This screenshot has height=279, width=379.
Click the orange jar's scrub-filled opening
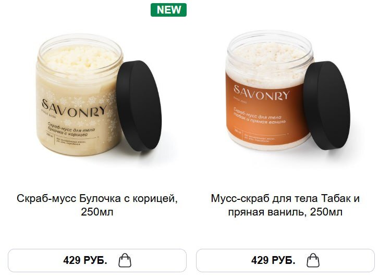pyautogui.click(x=270, y=53)
